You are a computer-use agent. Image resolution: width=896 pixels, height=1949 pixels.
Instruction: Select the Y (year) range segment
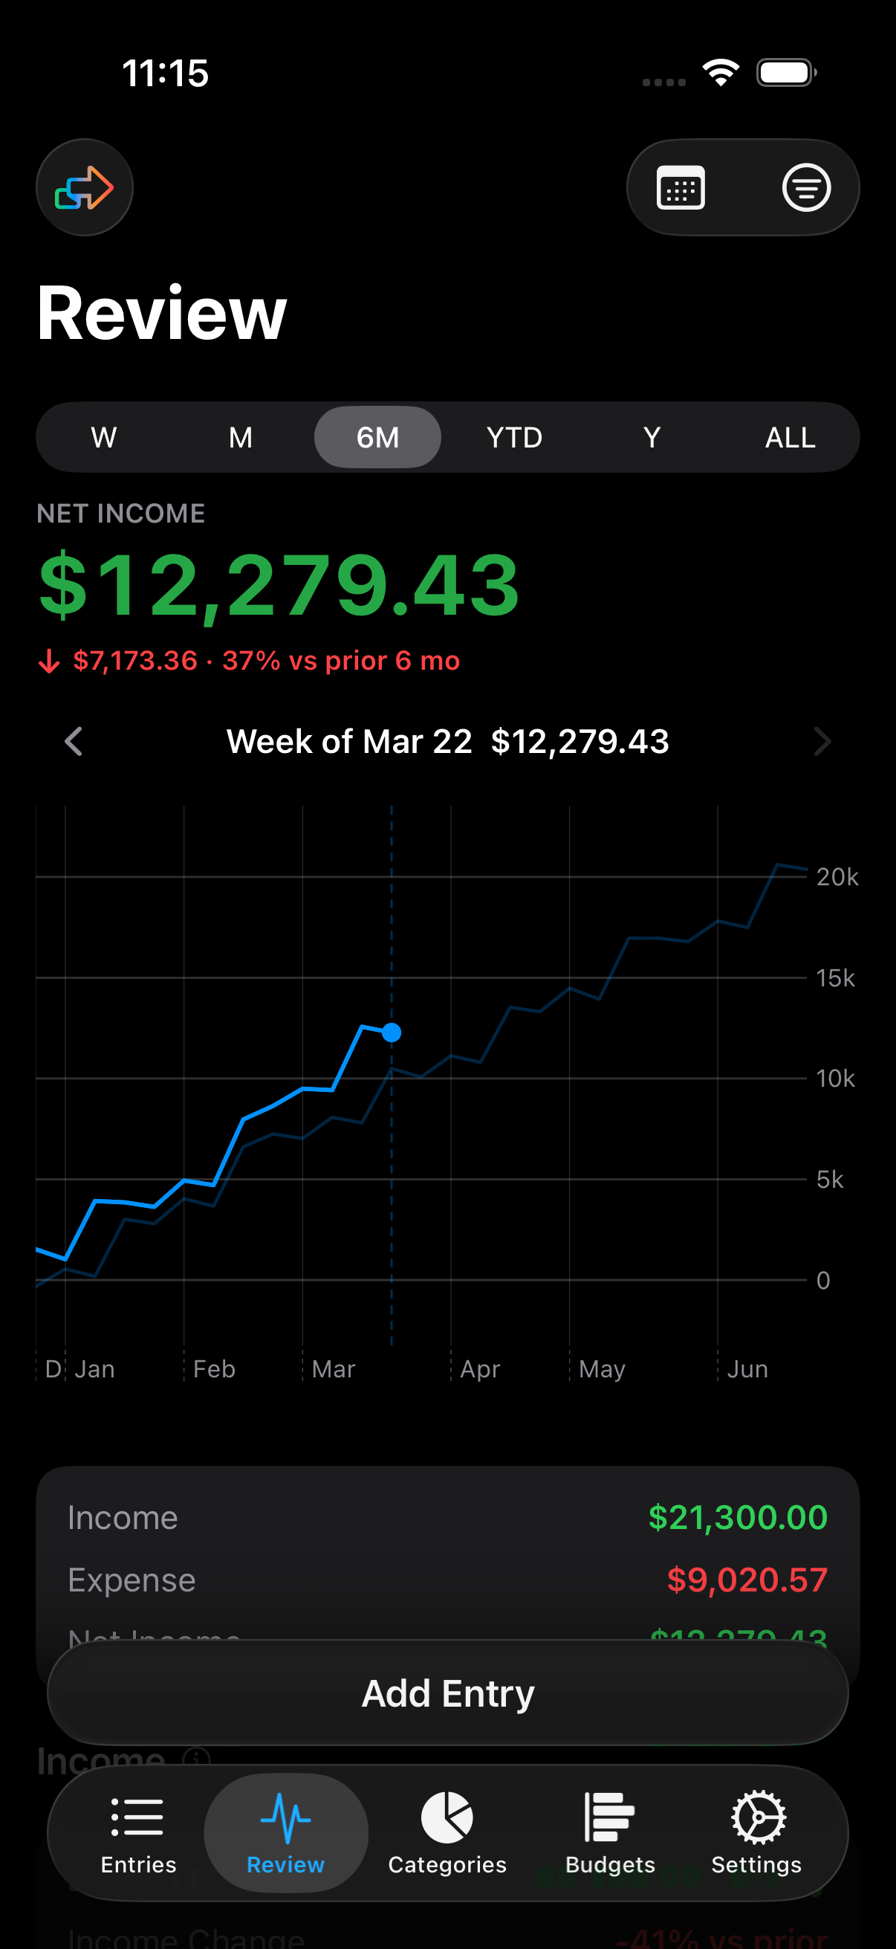pos(651,437)
